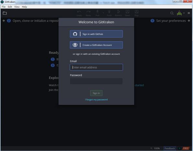
Task: Focus the Password input field
Action: coord(96,81)
